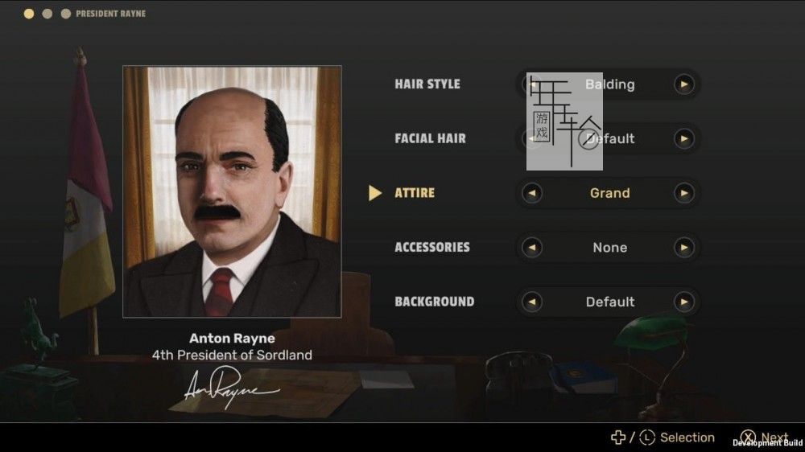Image resolution: width=805 pixels, height=452 pixels.
Task: Click the Default background value field
Action: (609, 302)
